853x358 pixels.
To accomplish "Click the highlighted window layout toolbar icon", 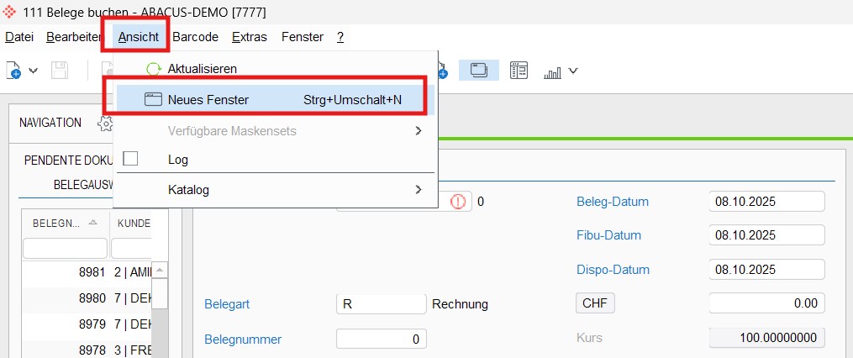I will 479,71.
